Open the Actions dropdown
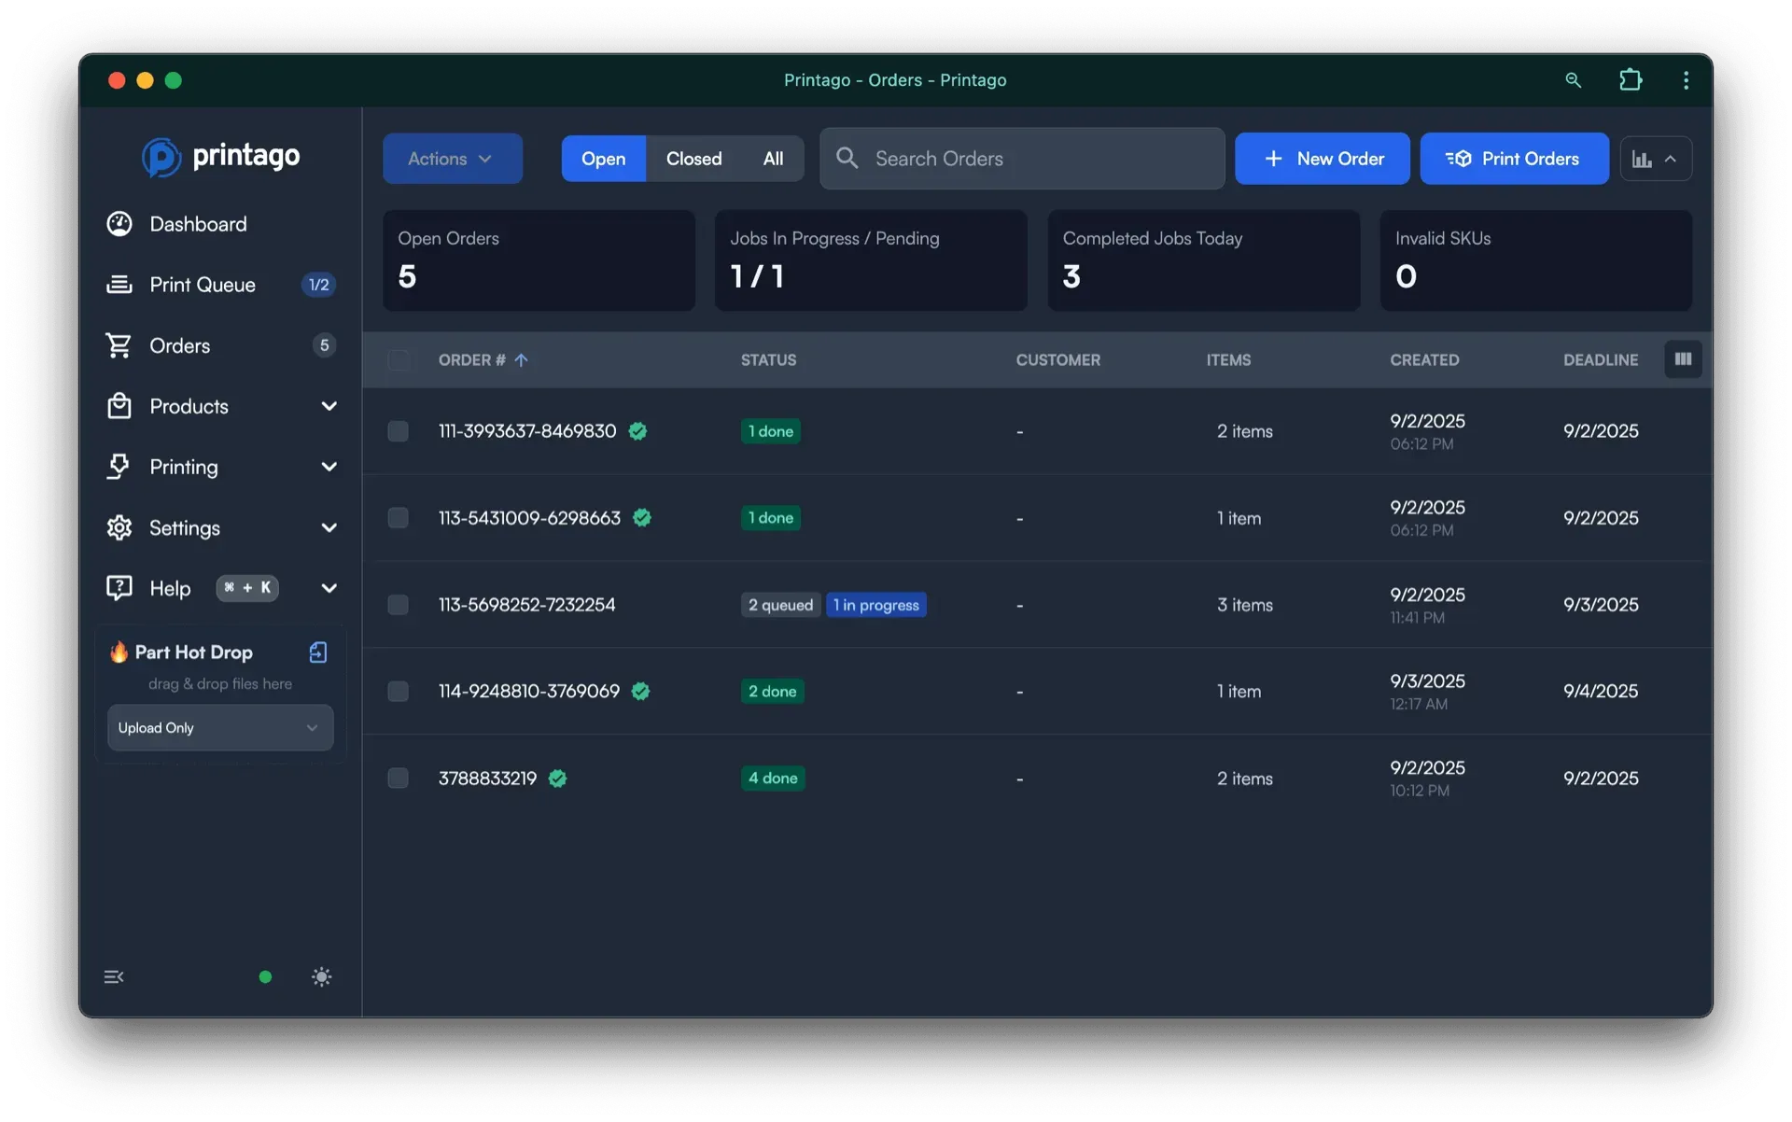1792x1122 pixels. [x=452, y=159]
